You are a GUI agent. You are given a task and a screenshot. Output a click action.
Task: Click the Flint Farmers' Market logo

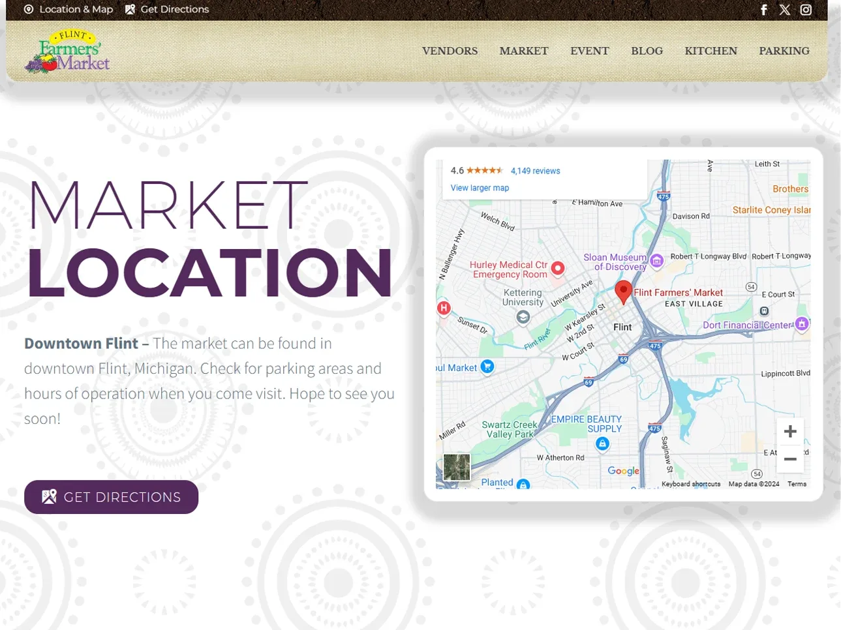67,51
